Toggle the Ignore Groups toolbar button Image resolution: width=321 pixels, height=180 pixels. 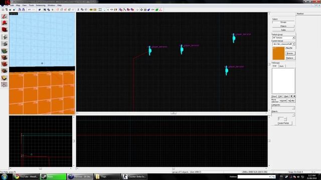pos(52,9)
